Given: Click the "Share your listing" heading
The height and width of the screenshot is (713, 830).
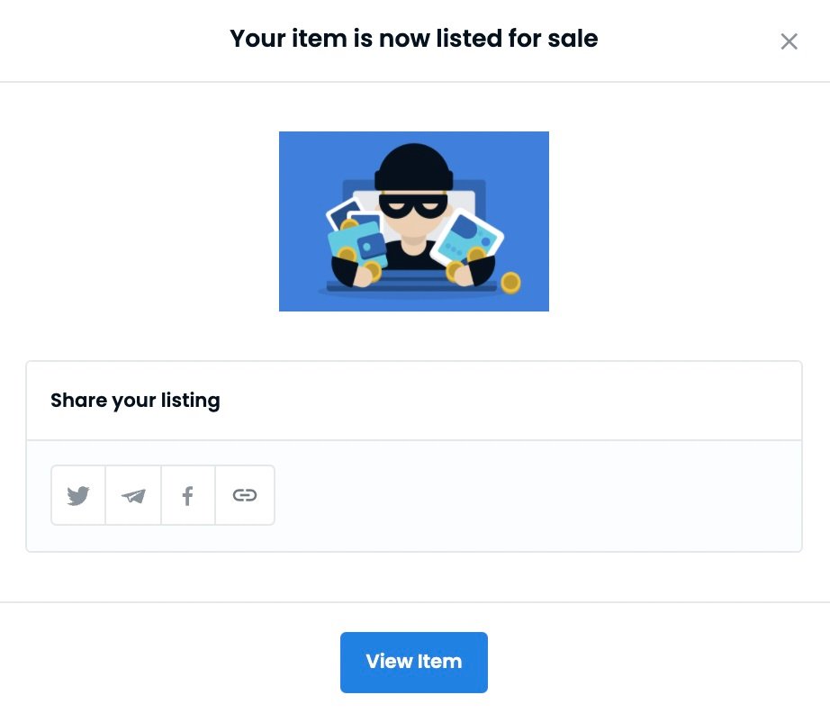Looking at the screenshot, I should pyautogui.click(x=135, y=401).
